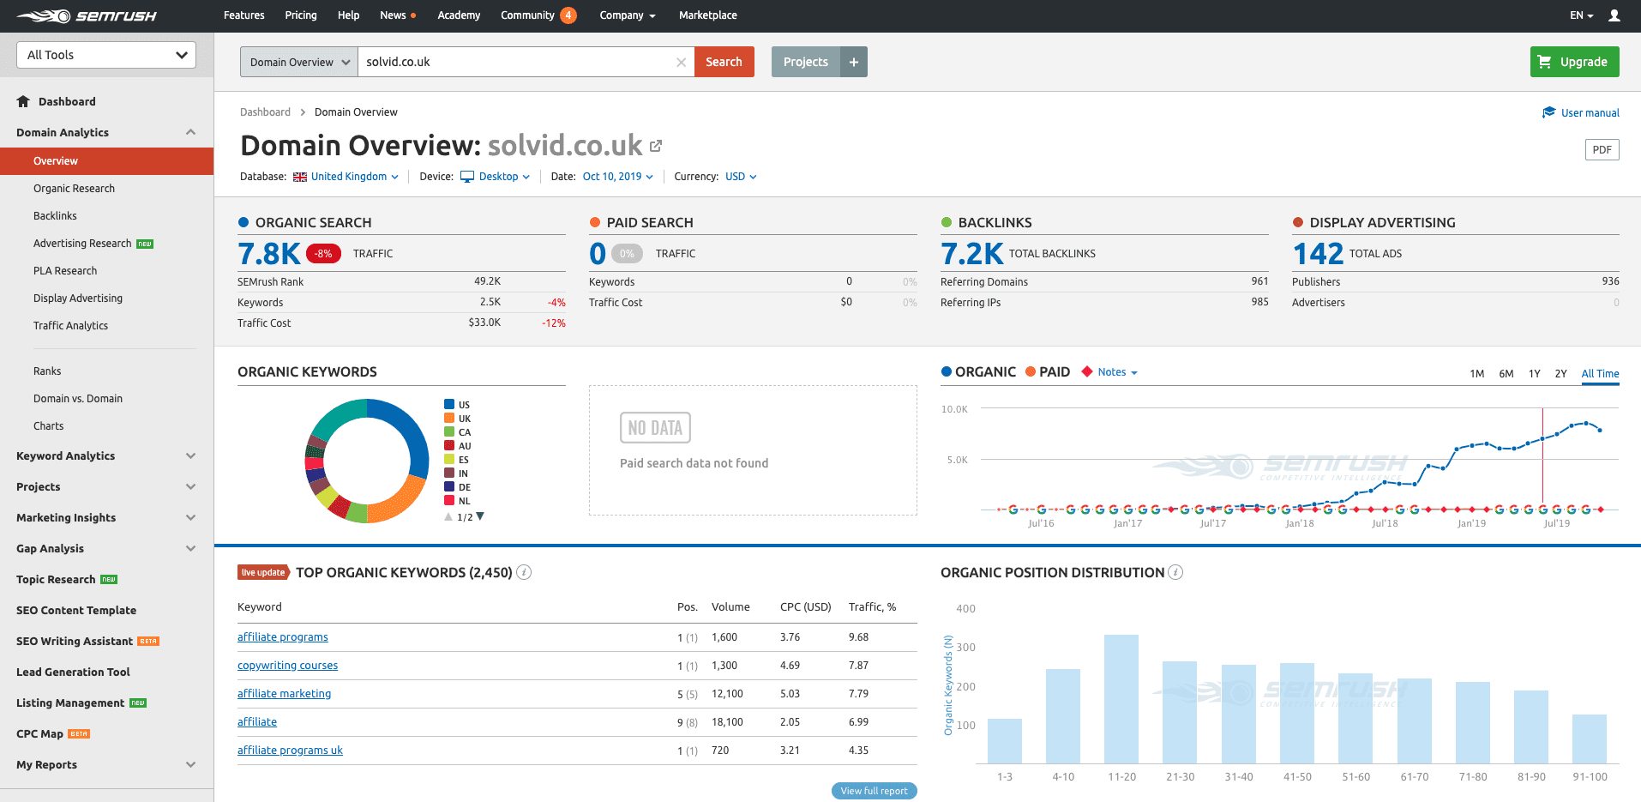The width and height of the screenshot is (1641, 802).
Task: Click the Dashboard breadcrumb link
Action: (266, 112)
